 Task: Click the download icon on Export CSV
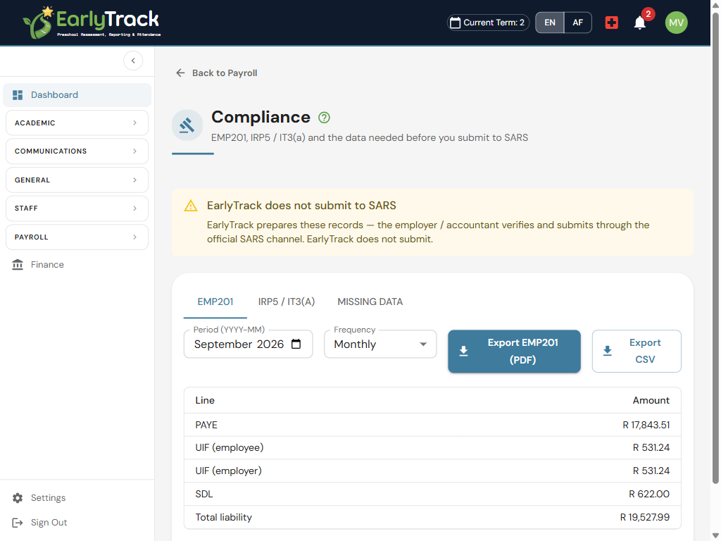tap(608, 351)
